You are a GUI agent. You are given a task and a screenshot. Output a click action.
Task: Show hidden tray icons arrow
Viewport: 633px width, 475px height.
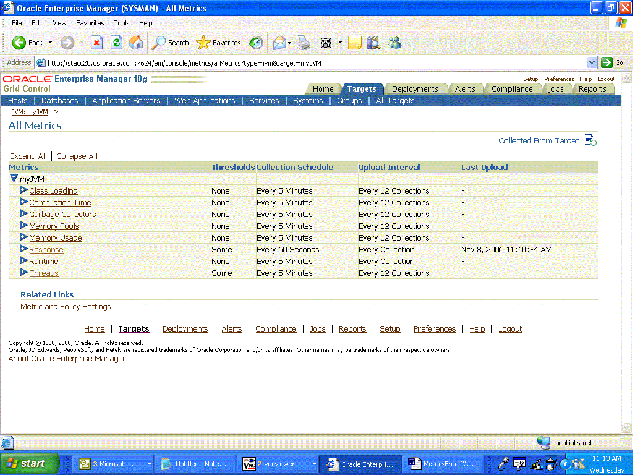point(566,464)
